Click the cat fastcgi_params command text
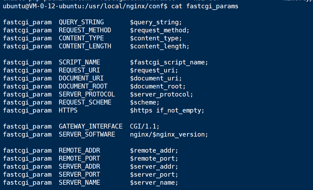Screen dimensions: 313x190 [204, 6]
